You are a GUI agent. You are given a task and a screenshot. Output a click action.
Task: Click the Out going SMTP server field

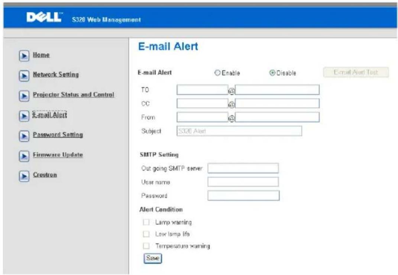click(243, 168)
